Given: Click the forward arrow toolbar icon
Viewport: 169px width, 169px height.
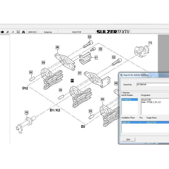Looking at the screenshot, I should pyautogui.click(x=2, y=32).
